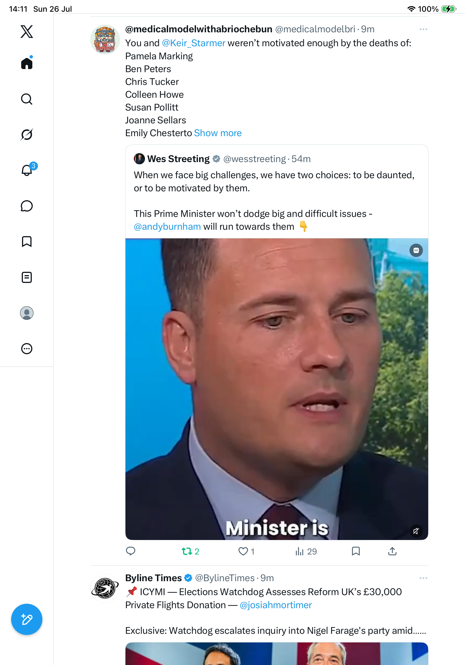Tap the blue compose post button
465x665 pixels.
tap(27, 620)
